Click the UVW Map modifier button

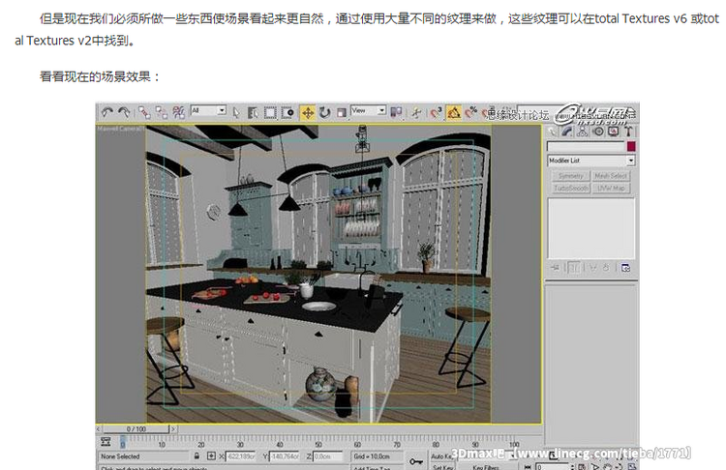point(611,187)
